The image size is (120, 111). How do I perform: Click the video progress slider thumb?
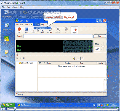[15, 109]
